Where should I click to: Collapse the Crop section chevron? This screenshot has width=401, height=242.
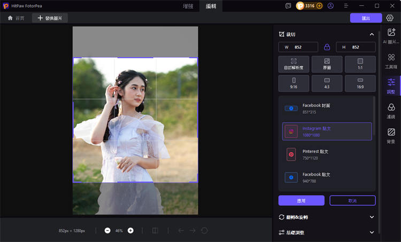pos(372,34)
